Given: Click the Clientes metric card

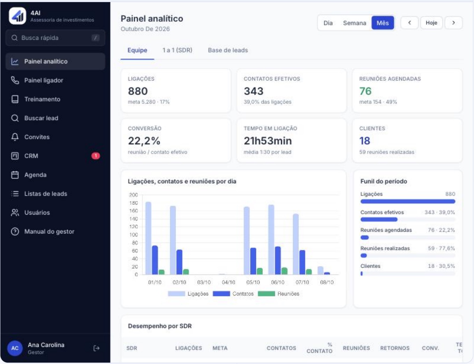Looking at the screenshot, I should pos(407,141).
